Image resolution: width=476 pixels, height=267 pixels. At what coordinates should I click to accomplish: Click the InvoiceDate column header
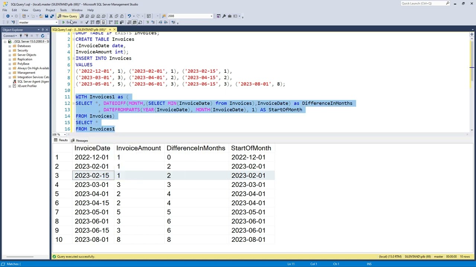[92, 148]
